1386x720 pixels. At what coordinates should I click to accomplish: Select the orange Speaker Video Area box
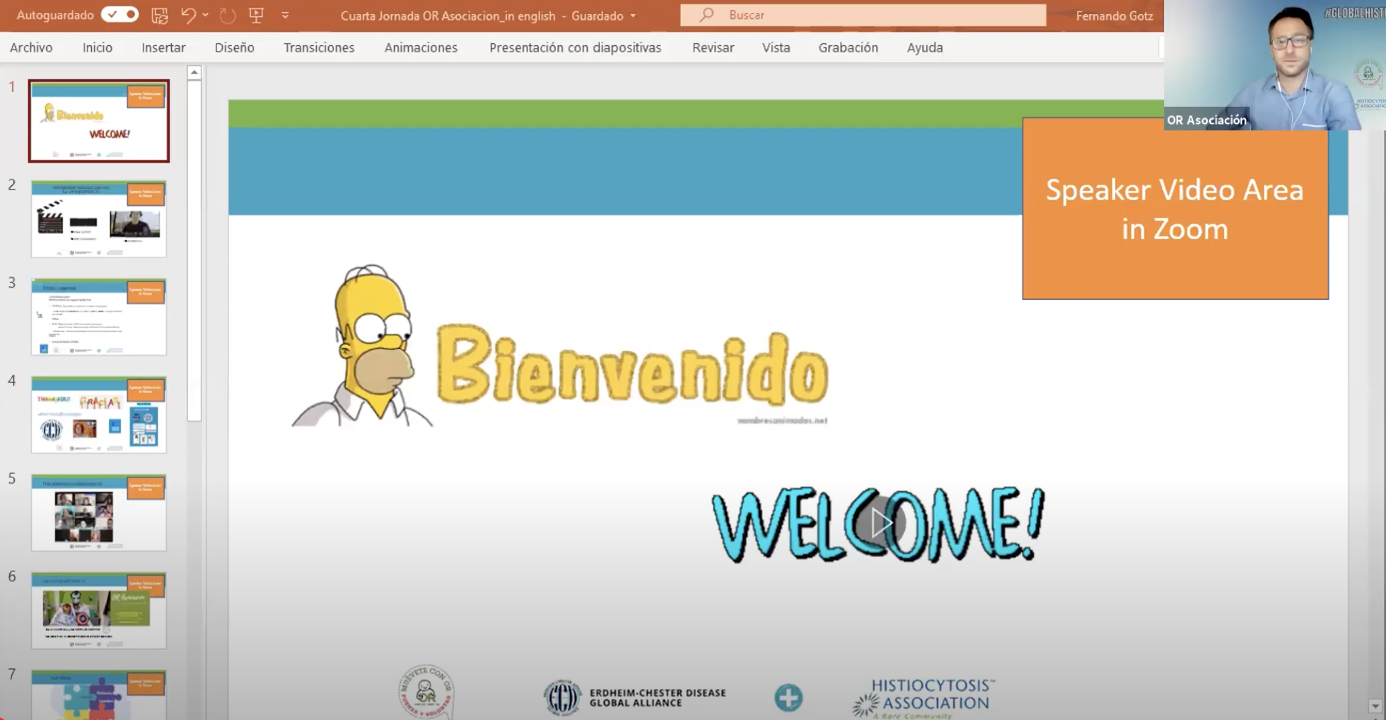(x=1175, y=209)
